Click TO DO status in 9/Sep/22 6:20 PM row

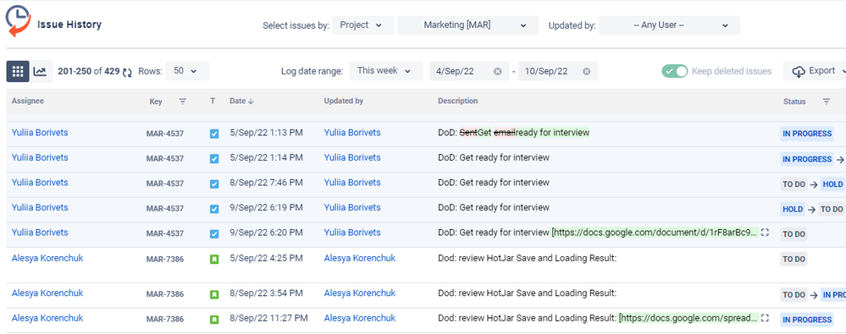[x=793, y=234]
